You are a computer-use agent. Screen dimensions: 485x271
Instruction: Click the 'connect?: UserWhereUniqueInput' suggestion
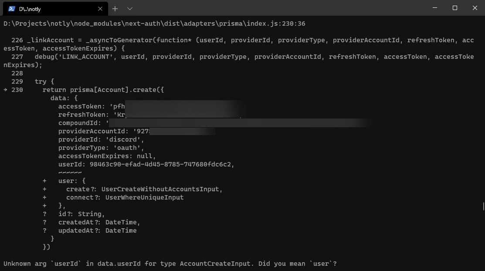click(125, 197)
